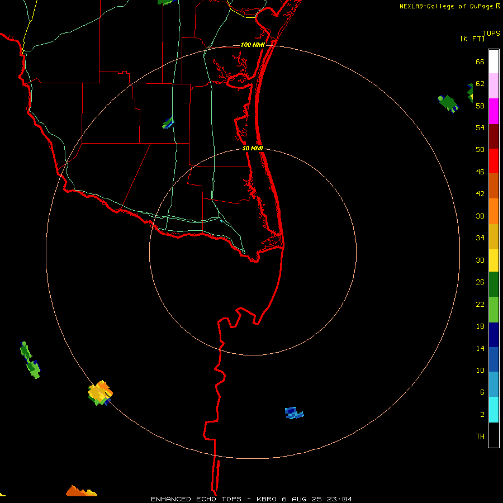
Task: Click the legend value "22"
Action: [480, 304]
